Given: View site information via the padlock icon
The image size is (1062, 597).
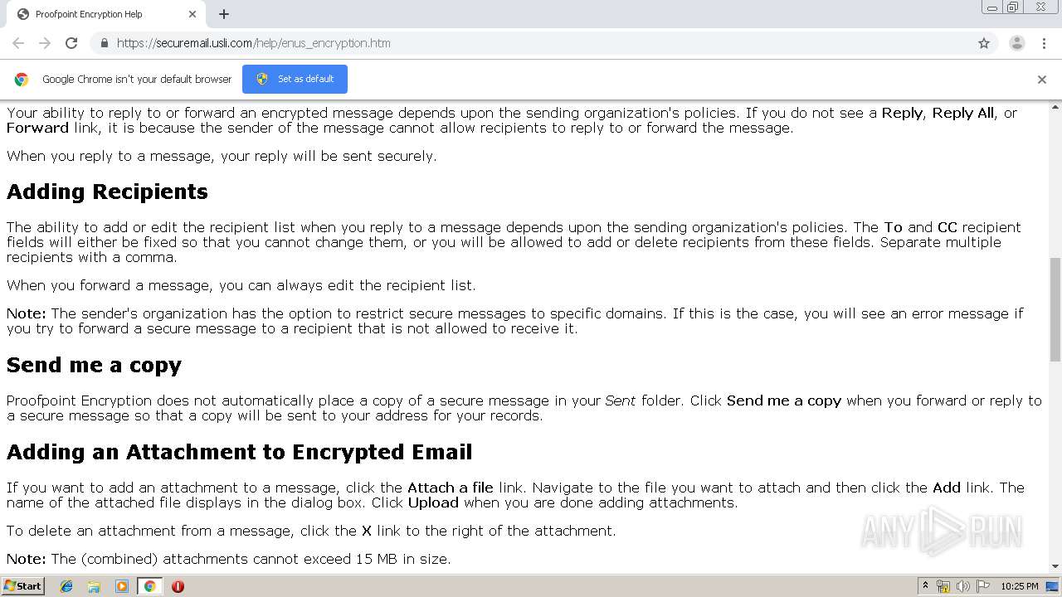Looking at the screenshot, I should point(104,43).
